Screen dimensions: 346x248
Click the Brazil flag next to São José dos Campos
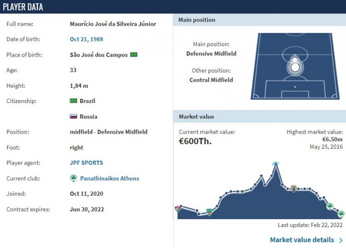point(134,55)
